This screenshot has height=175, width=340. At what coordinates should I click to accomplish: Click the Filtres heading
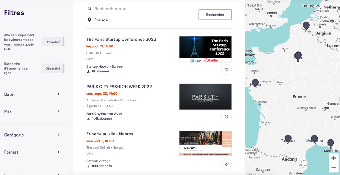point(14,13)
